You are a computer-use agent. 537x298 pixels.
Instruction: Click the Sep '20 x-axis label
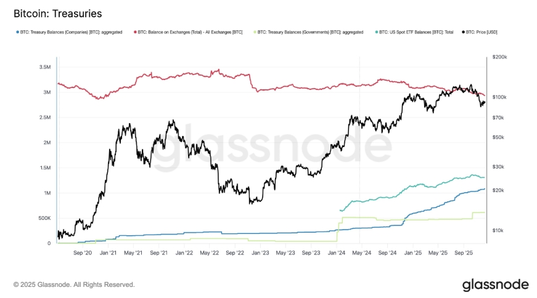click(x=83, y=253)
